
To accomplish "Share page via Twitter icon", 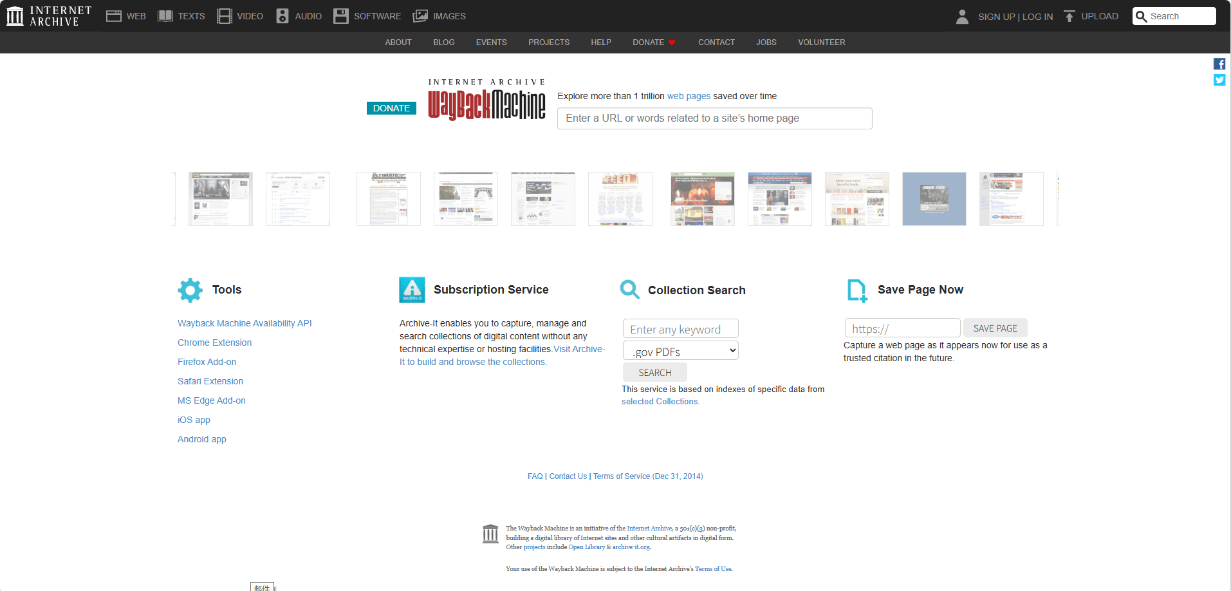I will tap(1219, 80).
